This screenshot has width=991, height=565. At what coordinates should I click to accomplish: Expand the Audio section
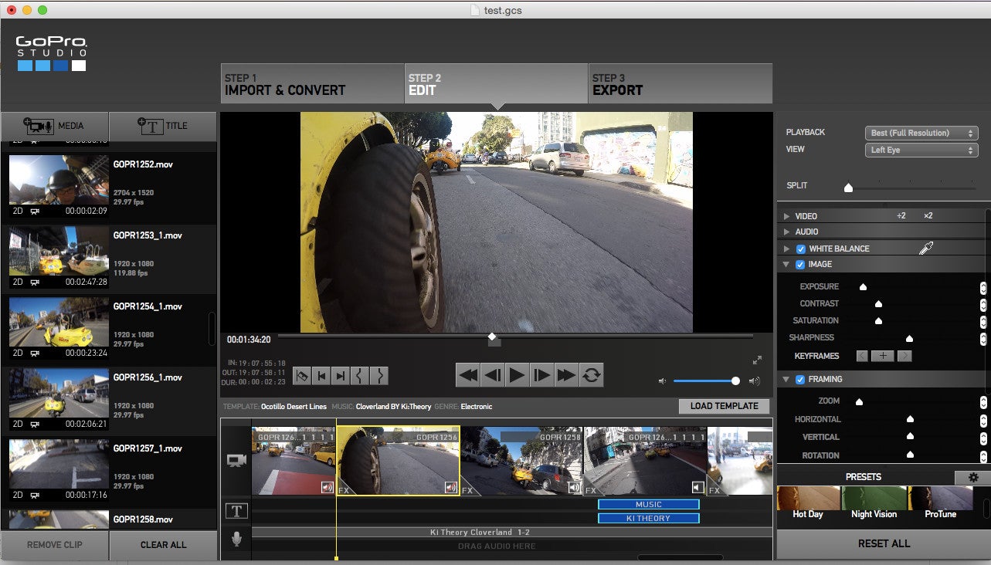[786, 232]
